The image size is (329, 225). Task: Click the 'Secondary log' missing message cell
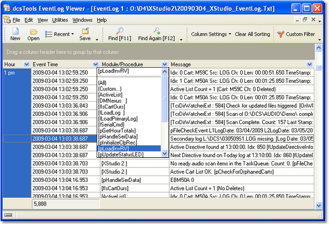(242, 138)
